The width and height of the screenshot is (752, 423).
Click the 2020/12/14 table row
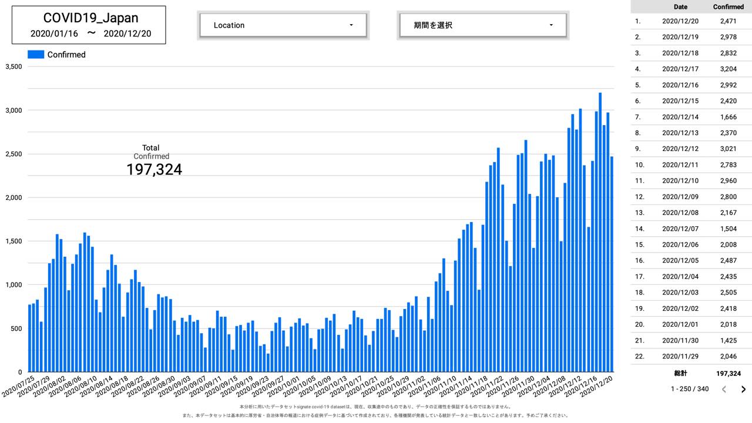coord(691,117)
